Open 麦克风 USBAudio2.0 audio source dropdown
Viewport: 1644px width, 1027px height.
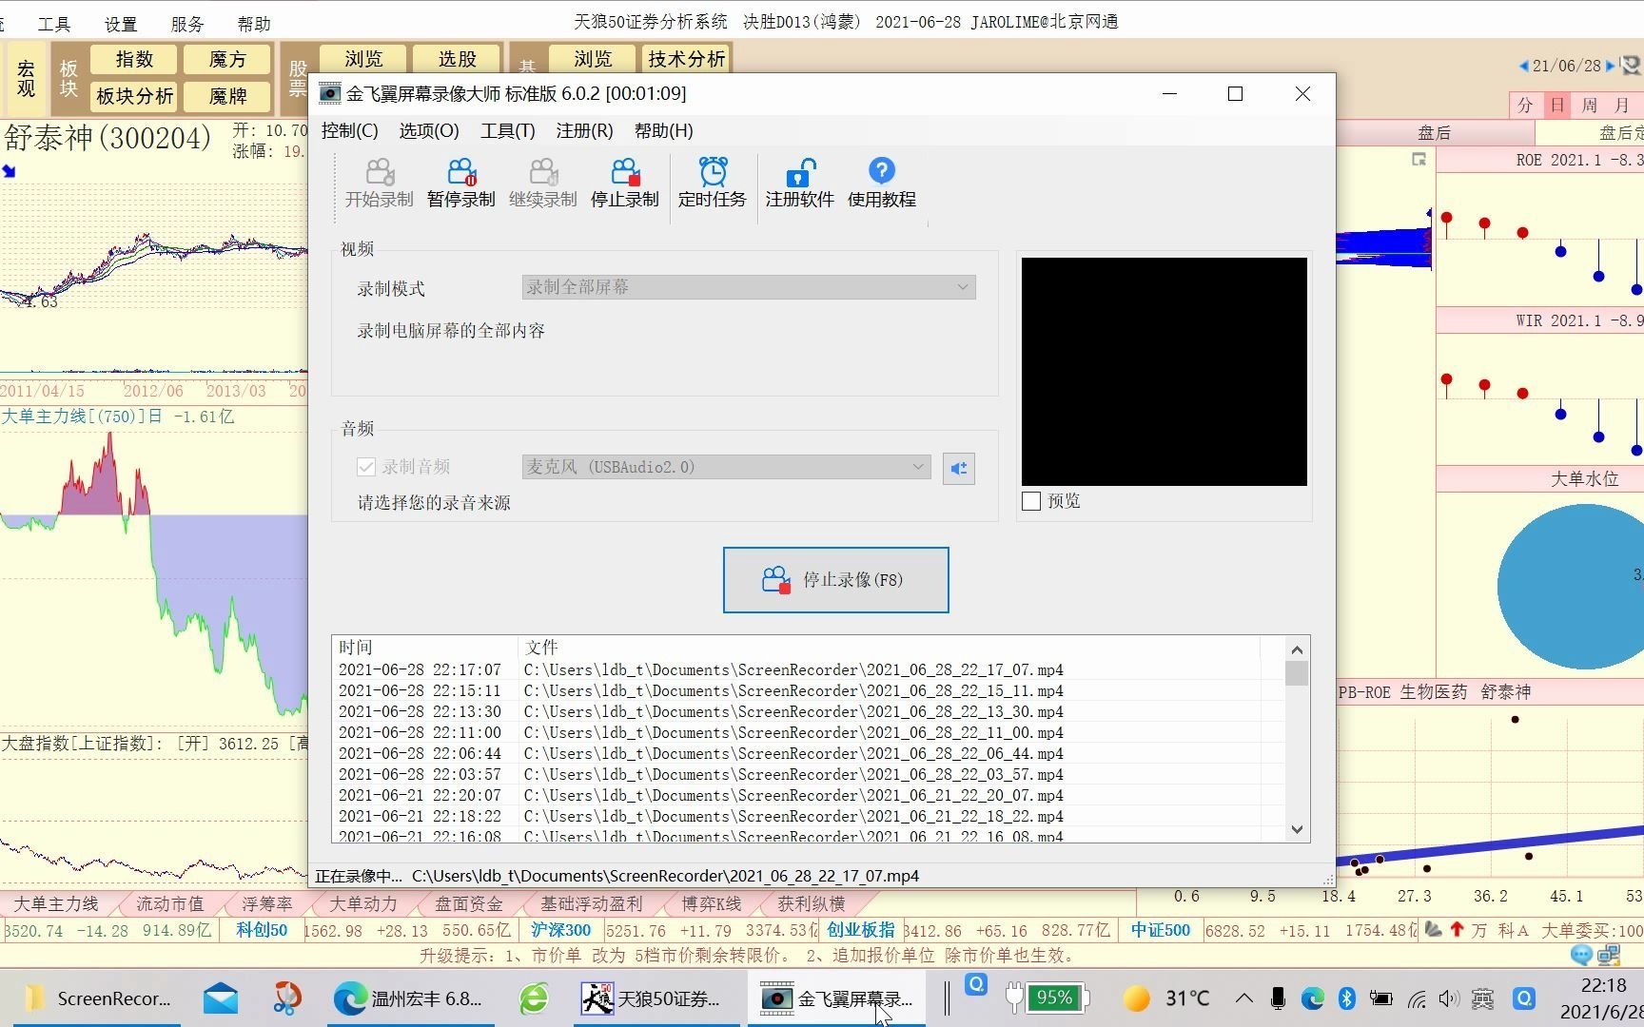(x=726, y=467)
